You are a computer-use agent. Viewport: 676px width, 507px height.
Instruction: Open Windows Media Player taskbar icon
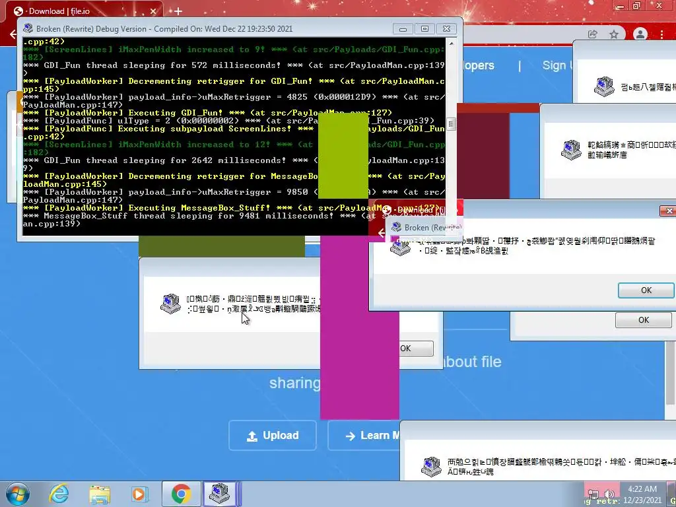(139, 494)
